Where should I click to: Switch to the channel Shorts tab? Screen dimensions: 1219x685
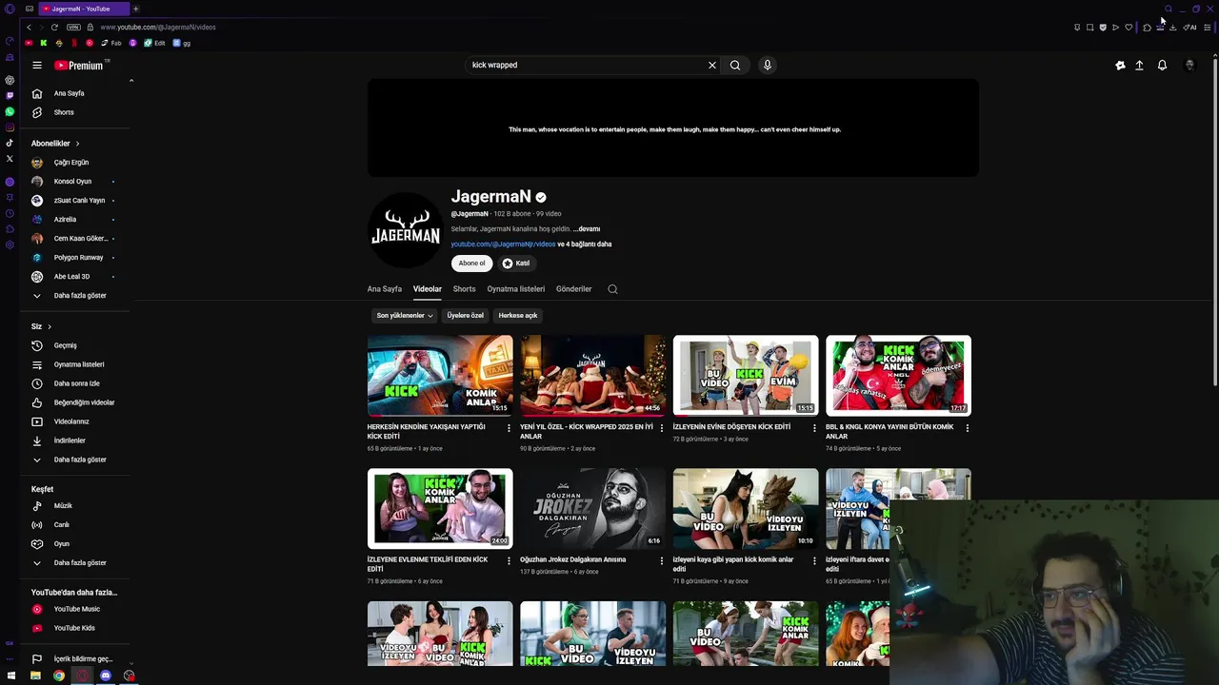coord(464,289)
